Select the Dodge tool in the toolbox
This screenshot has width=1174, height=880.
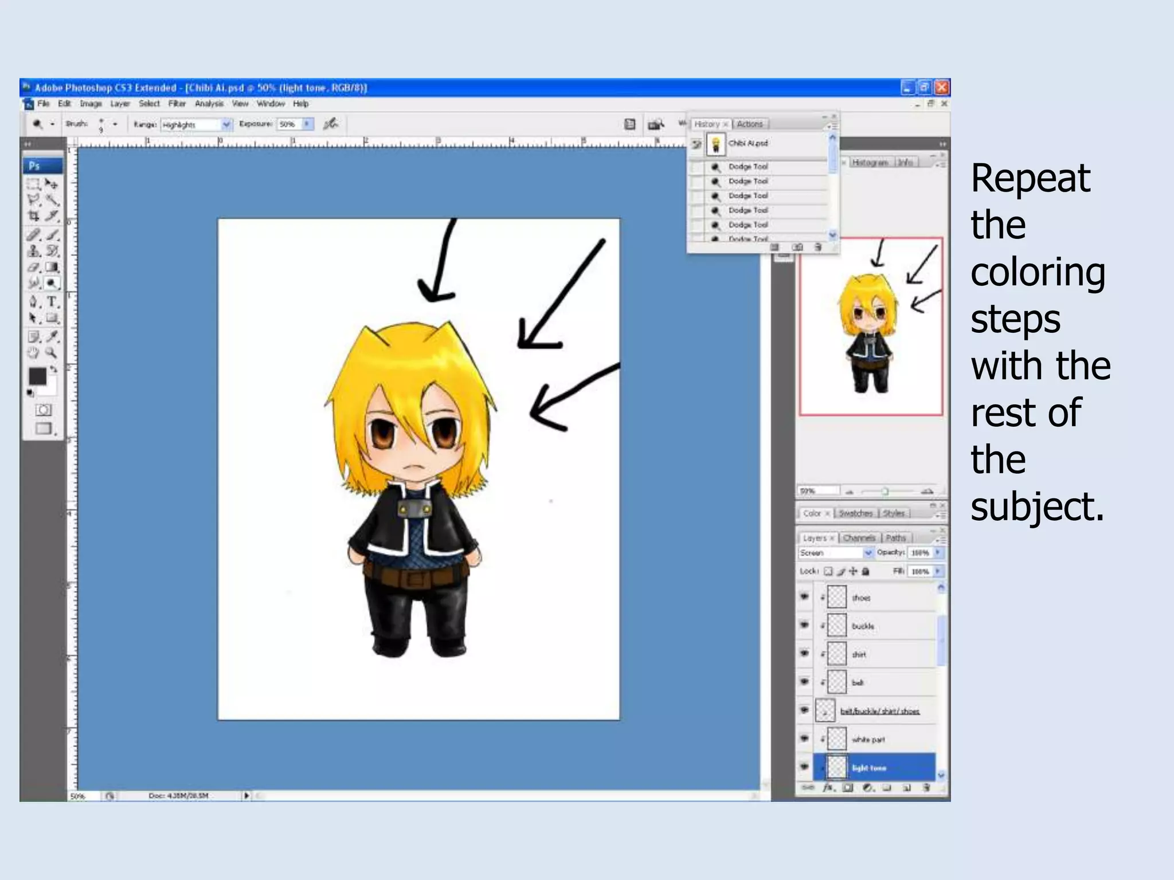pos(52,283)
